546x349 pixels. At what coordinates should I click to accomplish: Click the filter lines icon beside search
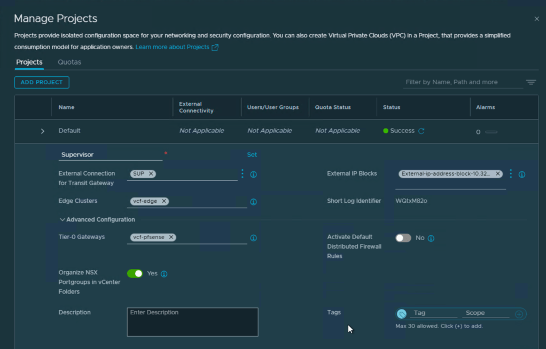tap(531, 82)
